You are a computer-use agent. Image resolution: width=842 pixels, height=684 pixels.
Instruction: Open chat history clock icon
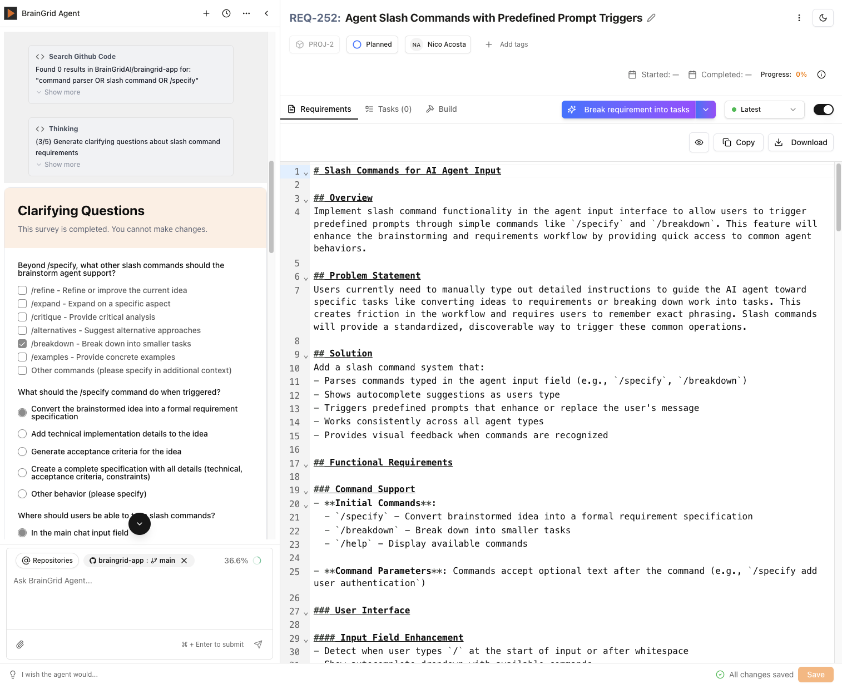click(x=226, y=13)
